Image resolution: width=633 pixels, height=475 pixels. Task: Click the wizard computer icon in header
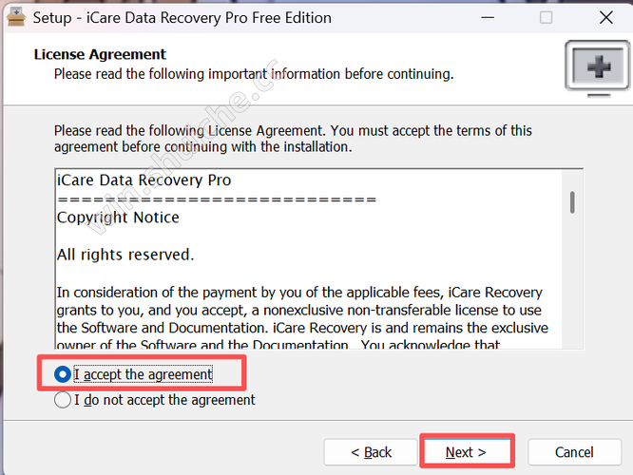tap(595, 67)
